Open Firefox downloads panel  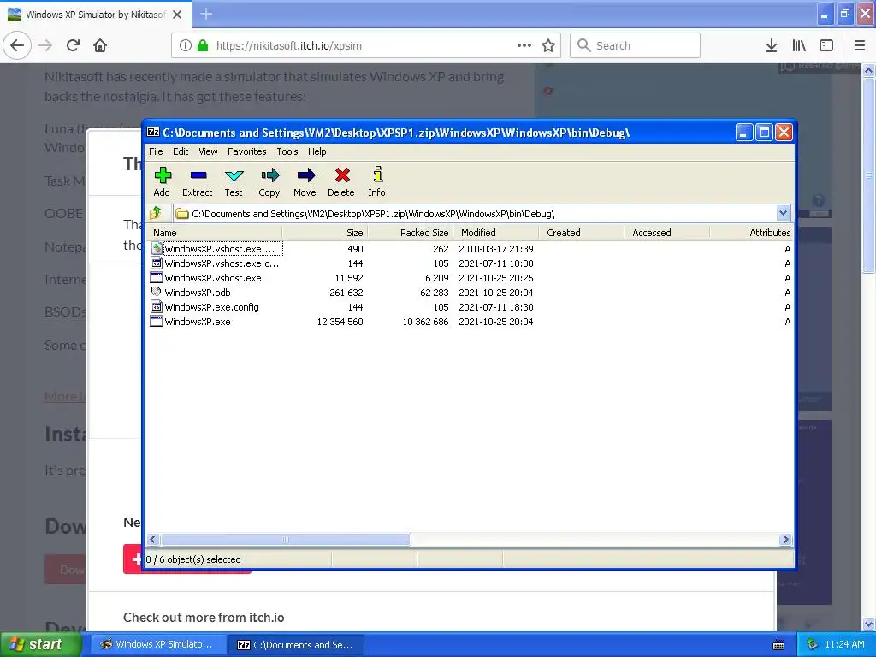[x=772, y=45]
